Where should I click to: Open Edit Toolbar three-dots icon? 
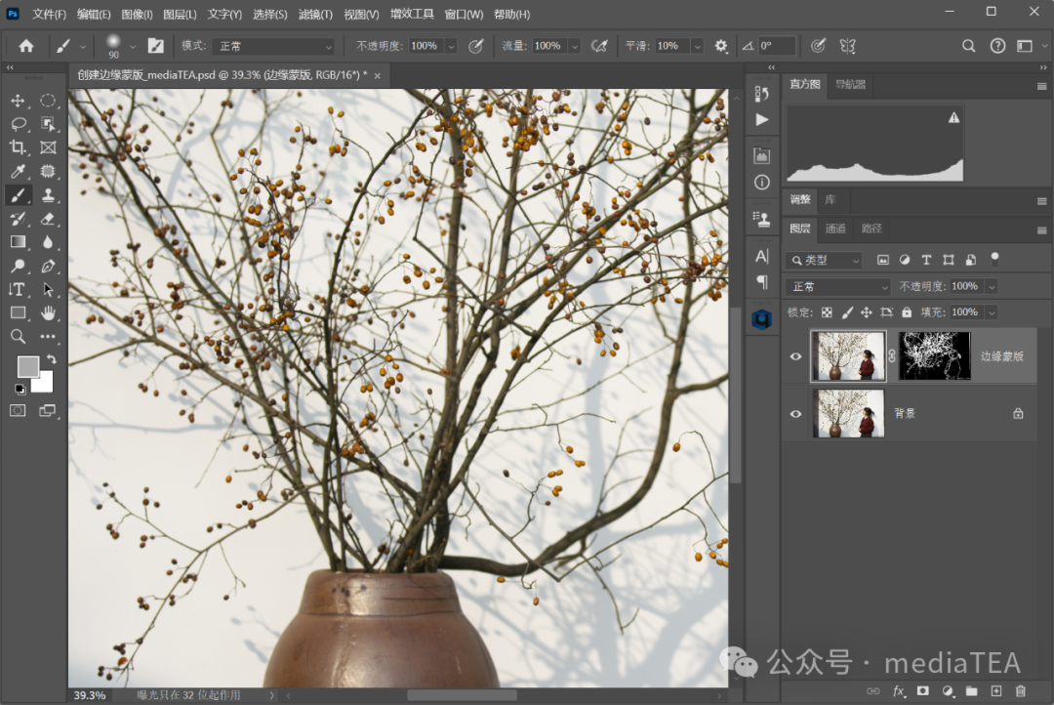coord(48,336)
